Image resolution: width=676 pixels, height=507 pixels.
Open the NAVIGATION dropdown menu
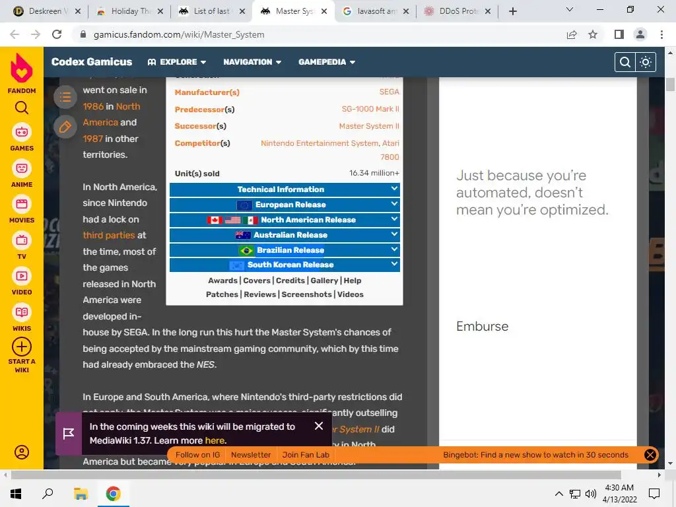coord(252,62)
